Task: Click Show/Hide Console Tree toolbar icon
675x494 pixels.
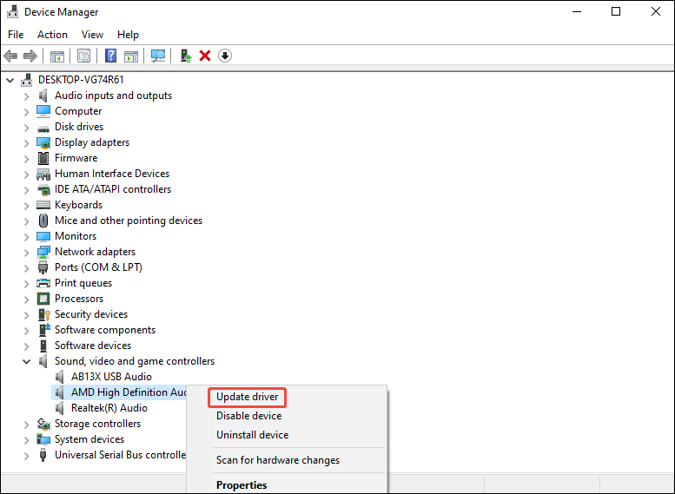Action: tap(56, 56)
